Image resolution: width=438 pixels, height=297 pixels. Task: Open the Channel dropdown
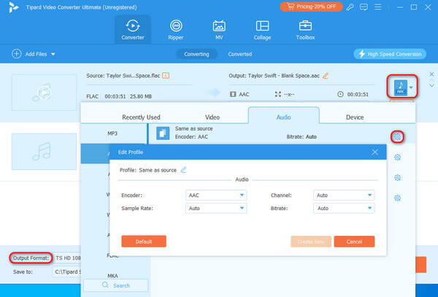tap(344, 195)
